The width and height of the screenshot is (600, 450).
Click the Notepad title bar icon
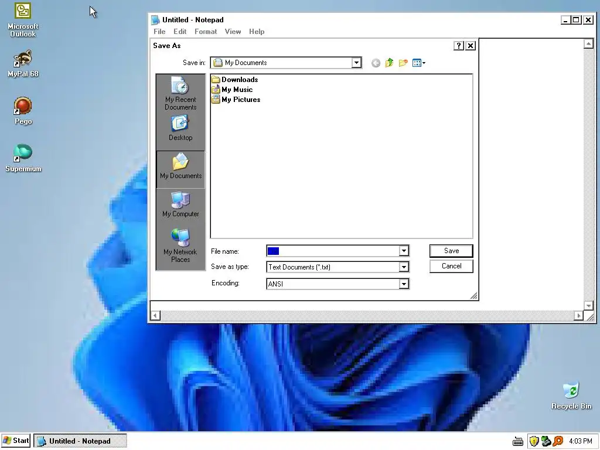click(155, 20)
